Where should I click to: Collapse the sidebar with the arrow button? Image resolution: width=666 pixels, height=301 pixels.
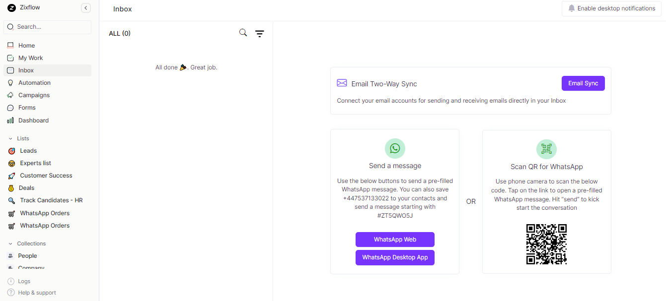coord(85,8)
